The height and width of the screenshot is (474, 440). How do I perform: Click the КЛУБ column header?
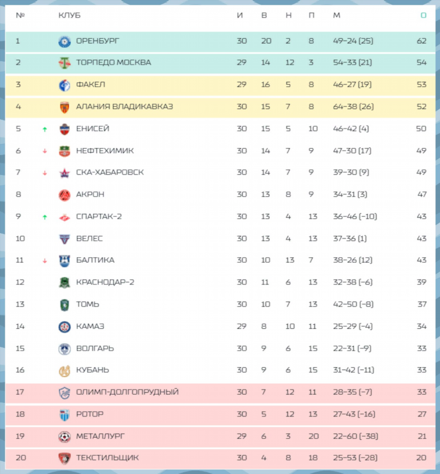pos(69,15)
